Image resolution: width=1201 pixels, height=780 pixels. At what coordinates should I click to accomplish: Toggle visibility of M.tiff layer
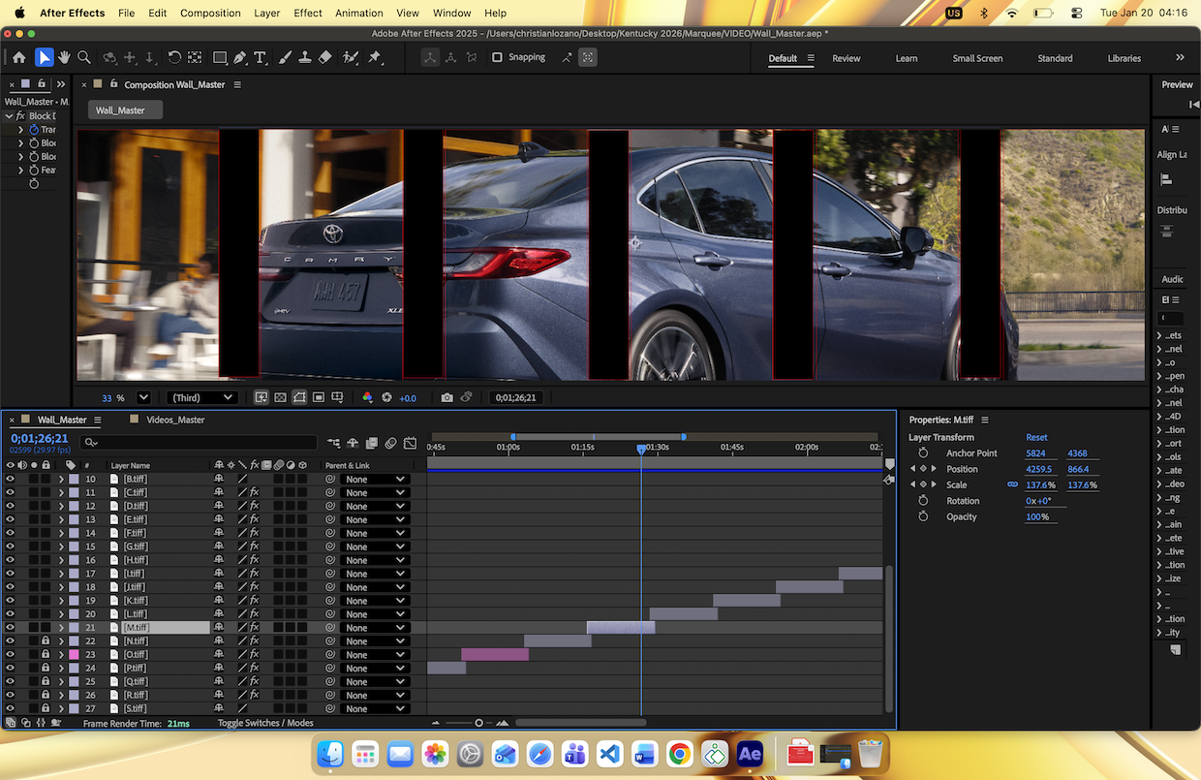(x=11, y=628)
